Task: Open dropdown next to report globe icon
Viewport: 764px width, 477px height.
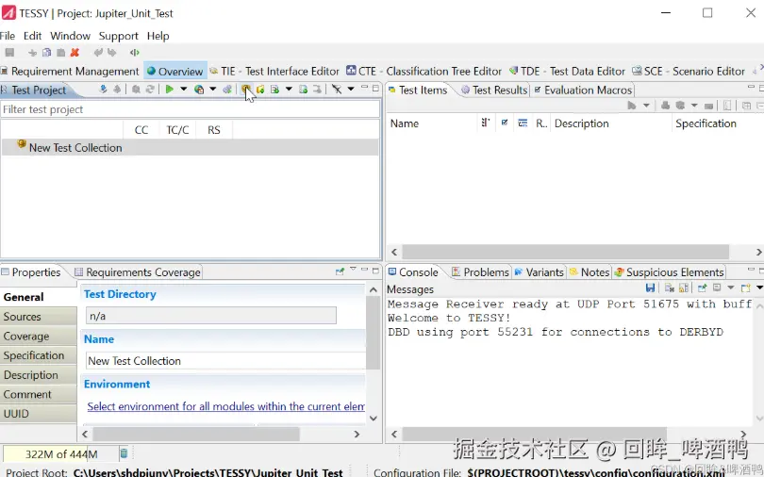Action: click(x=213, y=89)
